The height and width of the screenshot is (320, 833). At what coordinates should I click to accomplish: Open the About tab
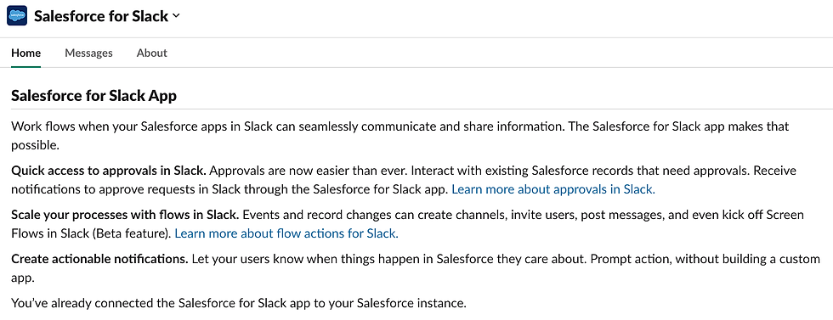point(152,53)
